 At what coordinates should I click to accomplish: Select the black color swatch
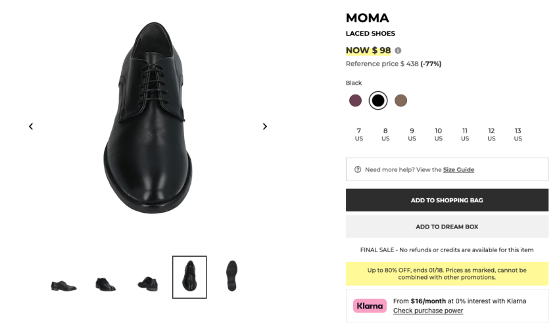pos(377,100)
